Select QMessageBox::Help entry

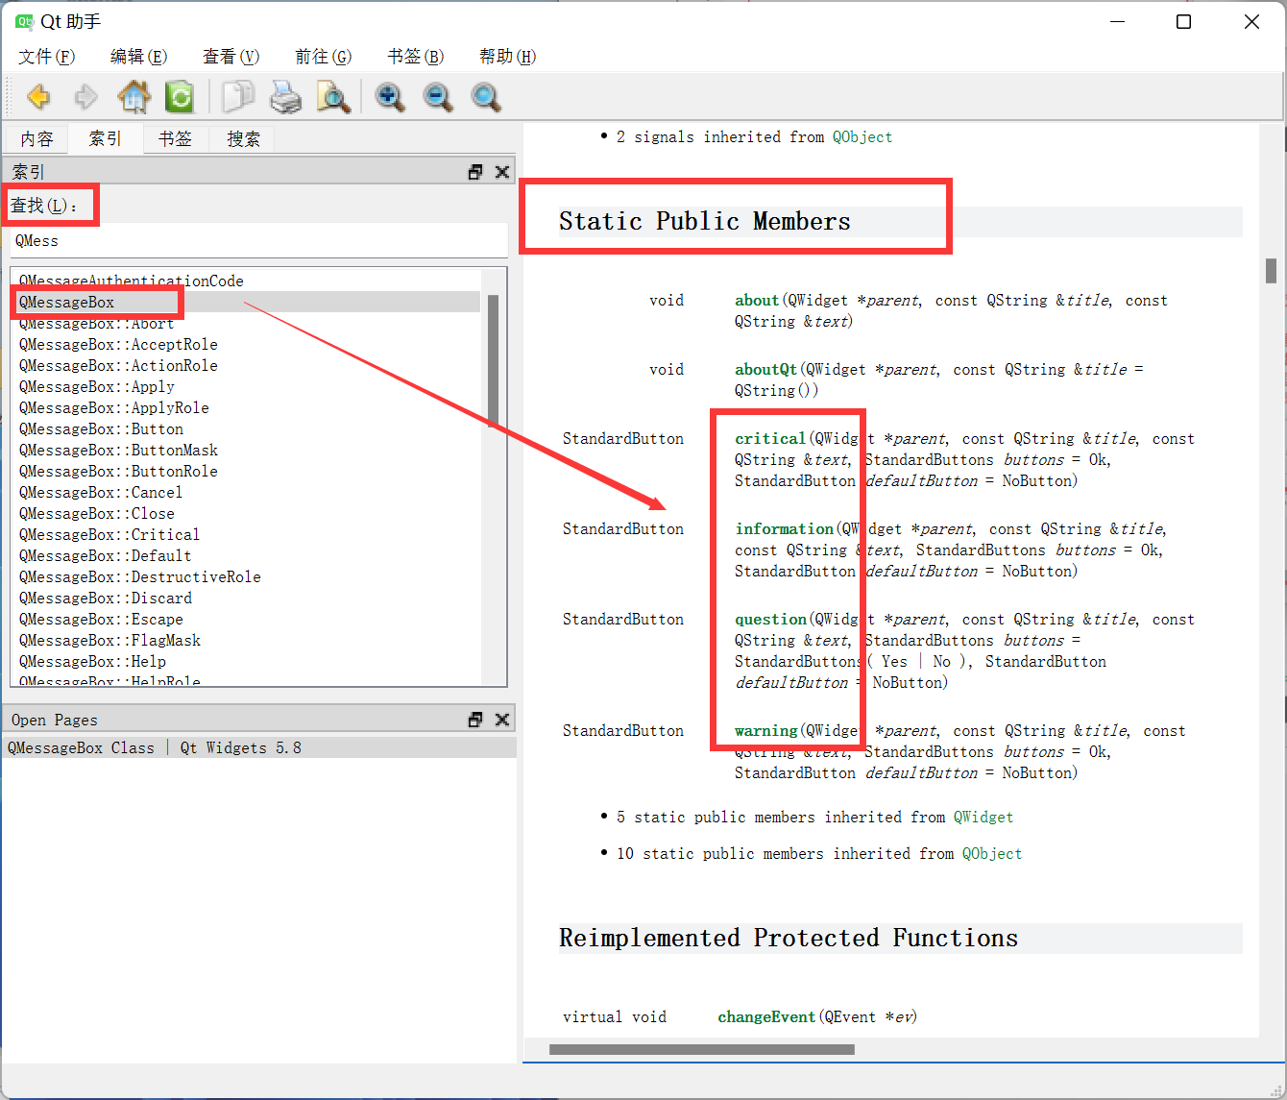point(92,661)
